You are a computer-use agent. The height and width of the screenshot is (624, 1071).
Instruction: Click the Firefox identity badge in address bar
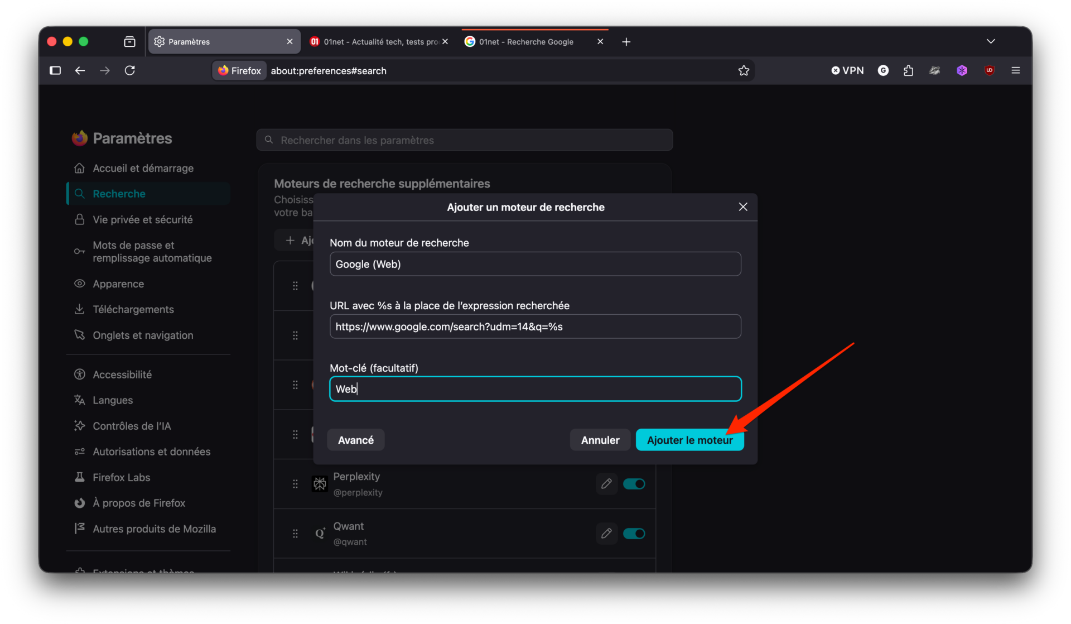tap(240, 71)
